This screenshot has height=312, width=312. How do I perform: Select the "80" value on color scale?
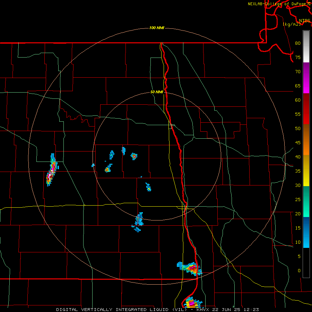click(x=298, y=43)
